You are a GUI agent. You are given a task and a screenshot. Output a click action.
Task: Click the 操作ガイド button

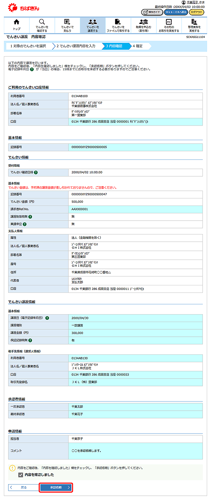click(152, 12)
